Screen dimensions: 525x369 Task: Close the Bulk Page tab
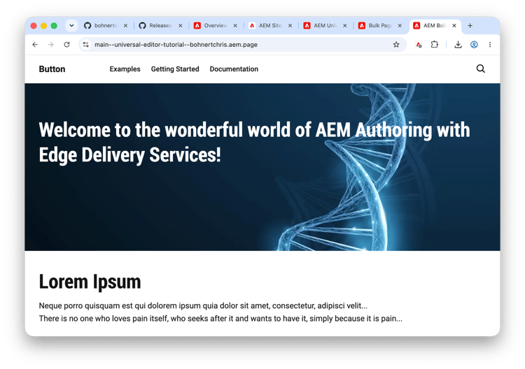coord(400,25)
